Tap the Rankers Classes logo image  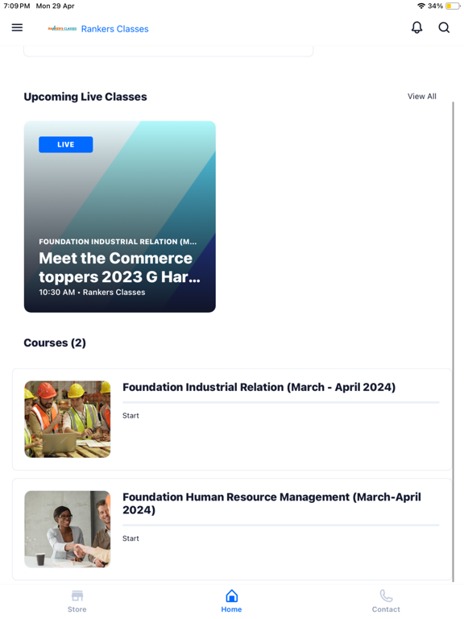click(62, 28)
